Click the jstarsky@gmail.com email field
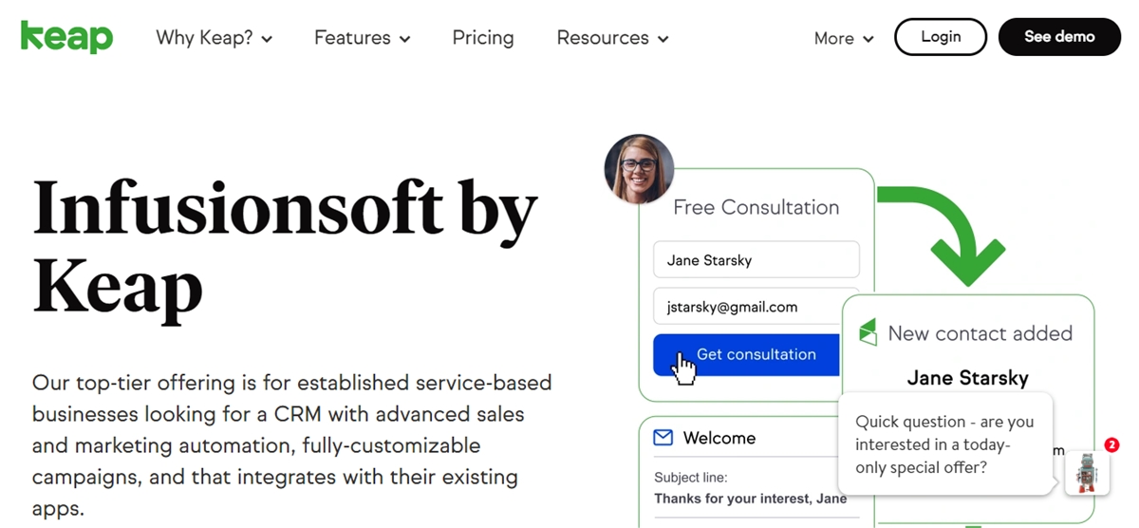 [x=756, y=307]
